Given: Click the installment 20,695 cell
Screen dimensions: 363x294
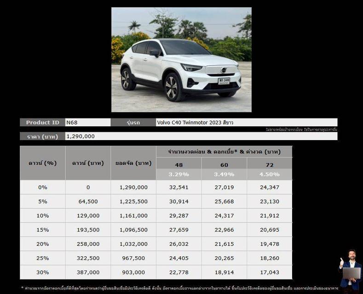Looking at the screenshot, I should click(x=270, y=230).
